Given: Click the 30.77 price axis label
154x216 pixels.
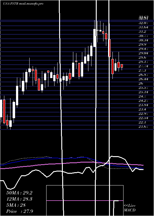Looking at the screenshot, I should pos(143,36).
